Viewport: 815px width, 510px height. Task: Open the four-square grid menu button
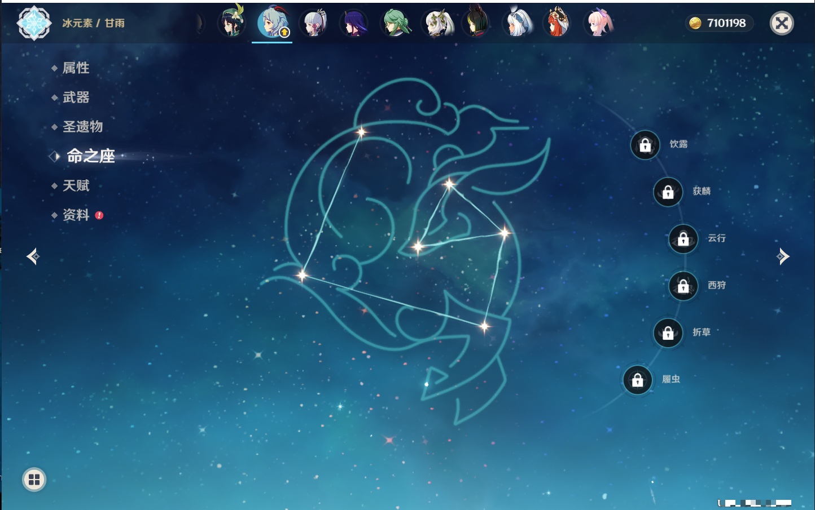point(34,480)
